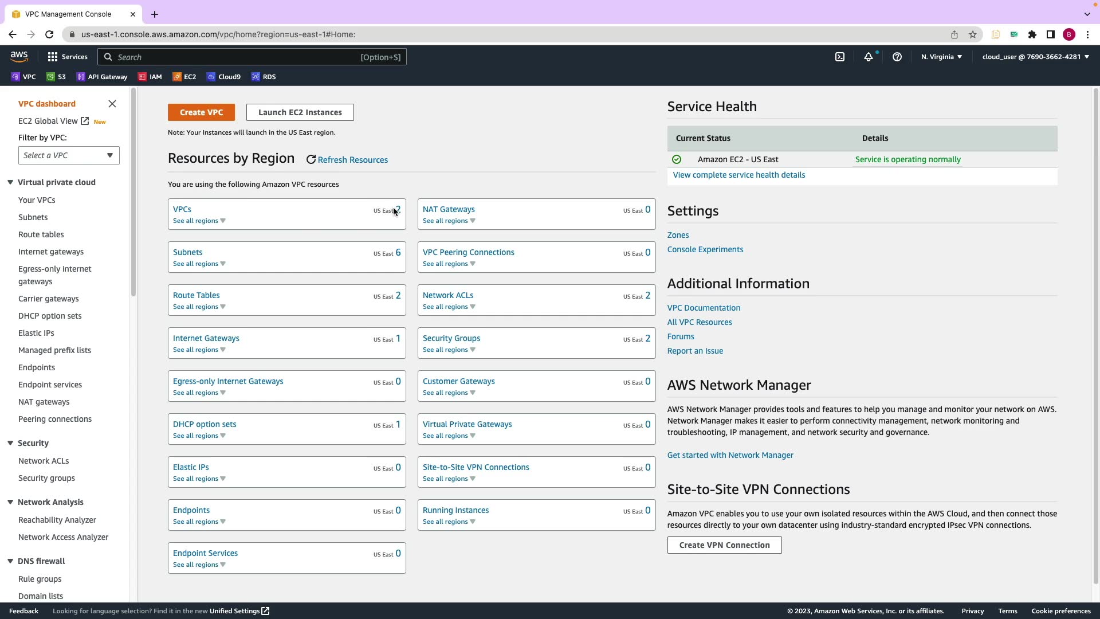Open the S3 favorites shortcut
Image resolution: width=1100 pixels, height=619 pixels.
coord(56,77)
